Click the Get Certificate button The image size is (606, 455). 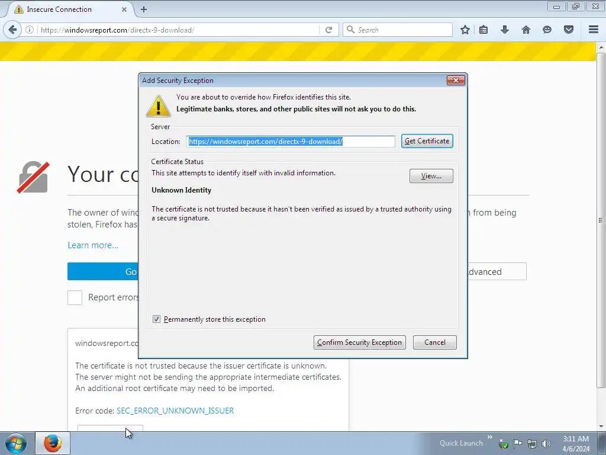[427, 141]
